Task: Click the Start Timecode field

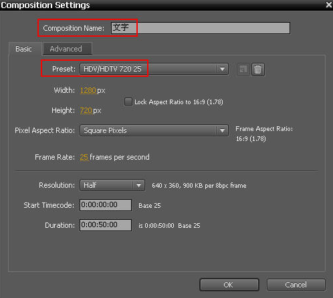Action: tap(106, 205)
